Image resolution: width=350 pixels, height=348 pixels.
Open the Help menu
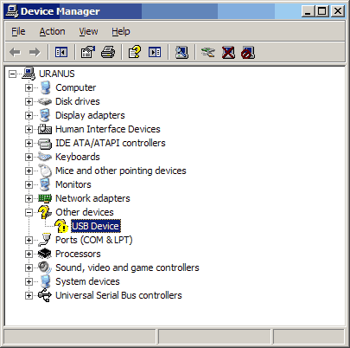pos(121,31)
